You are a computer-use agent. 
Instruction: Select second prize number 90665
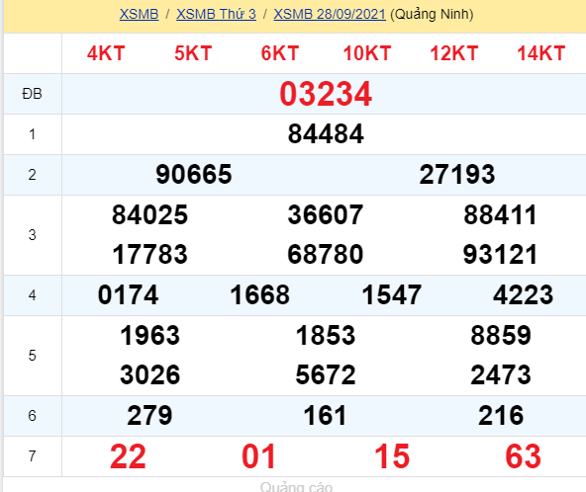(x=194, y=174)
